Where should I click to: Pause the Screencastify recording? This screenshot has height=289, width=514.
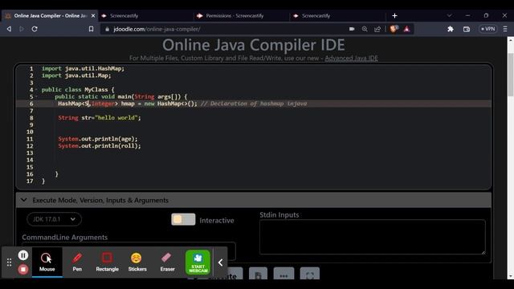23,255
